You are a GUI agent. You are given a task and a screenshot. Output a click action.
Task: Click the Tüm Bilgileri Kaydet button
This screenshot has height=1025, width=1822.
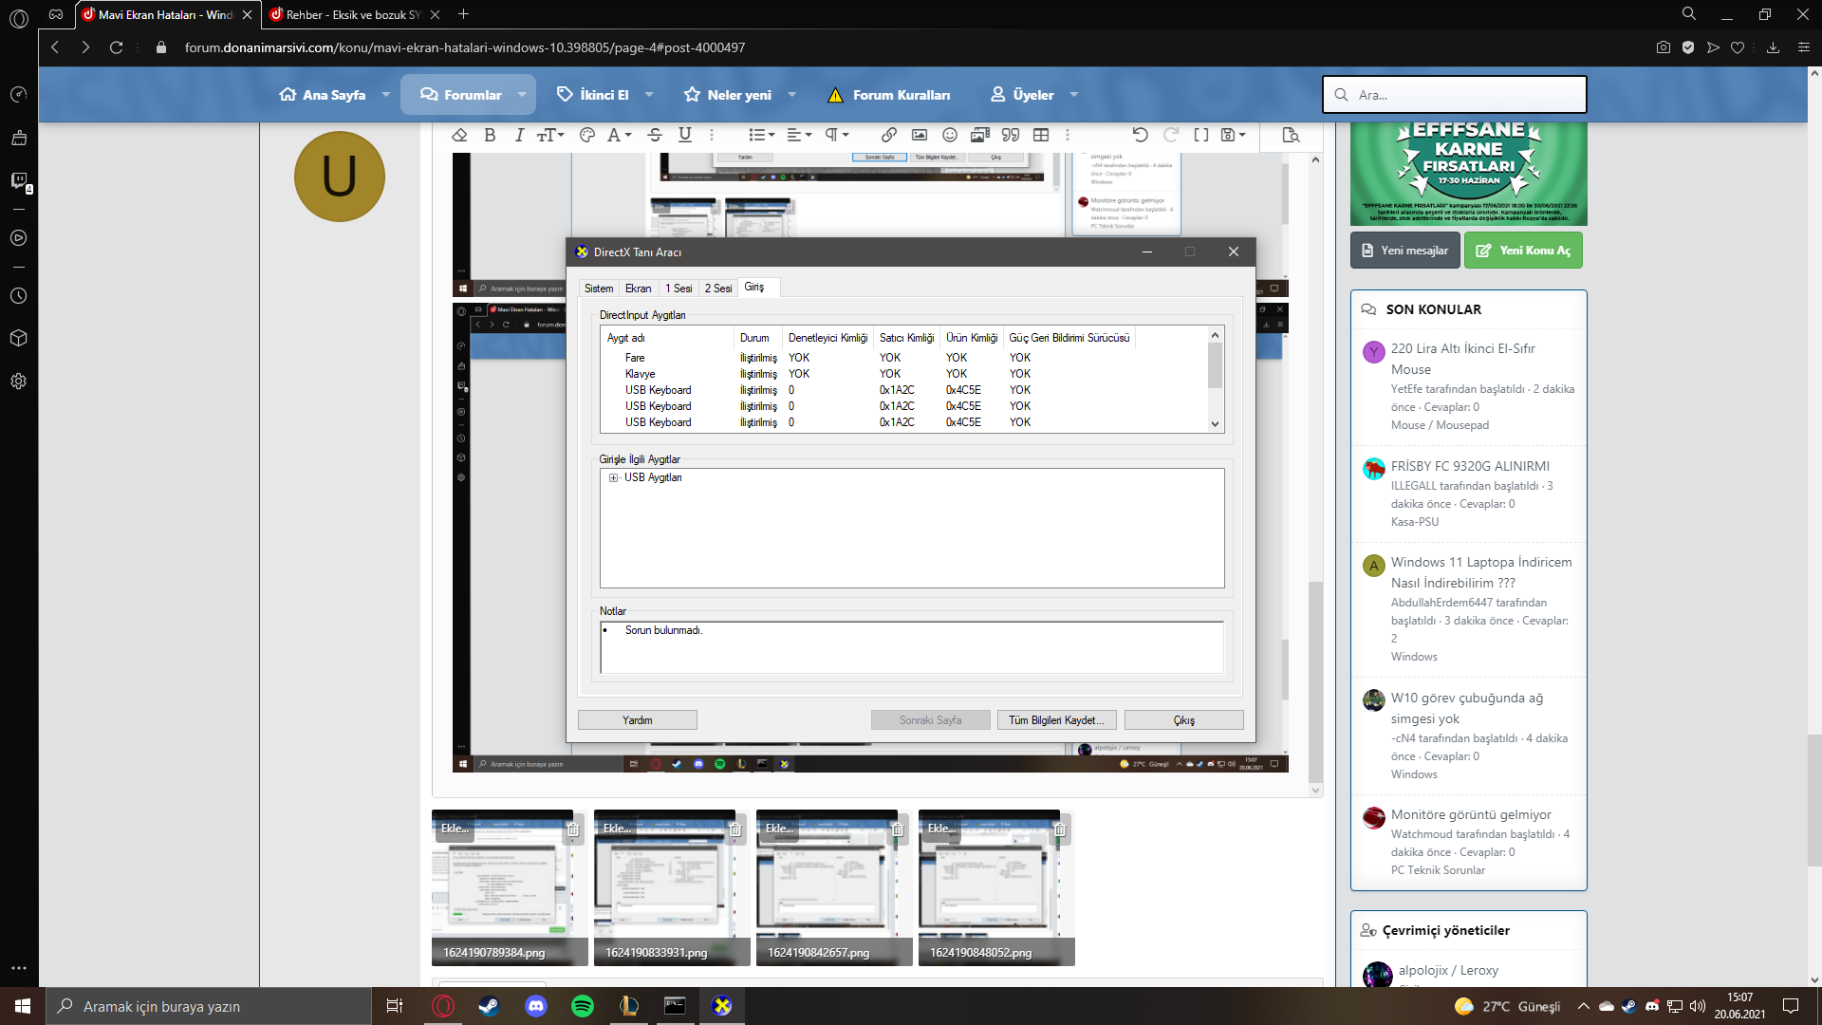1056,720
